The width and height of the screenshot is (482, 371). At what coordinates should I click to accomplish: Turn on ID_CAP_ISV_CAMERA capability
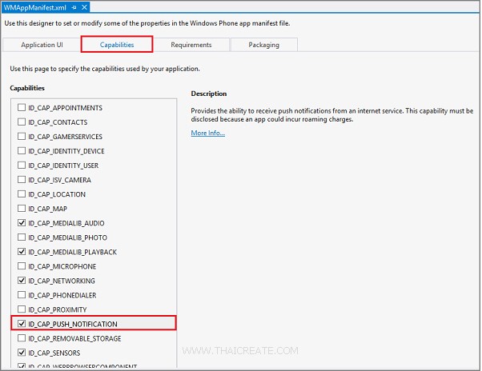coord(22,180)
